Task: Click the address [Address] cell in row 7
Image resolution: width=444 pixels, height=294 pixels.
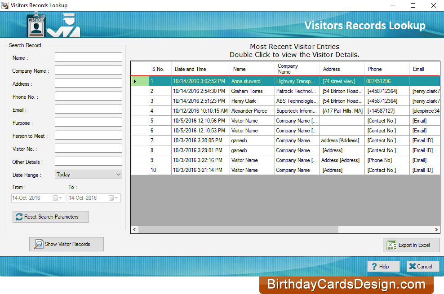Action: click(342, 140)
